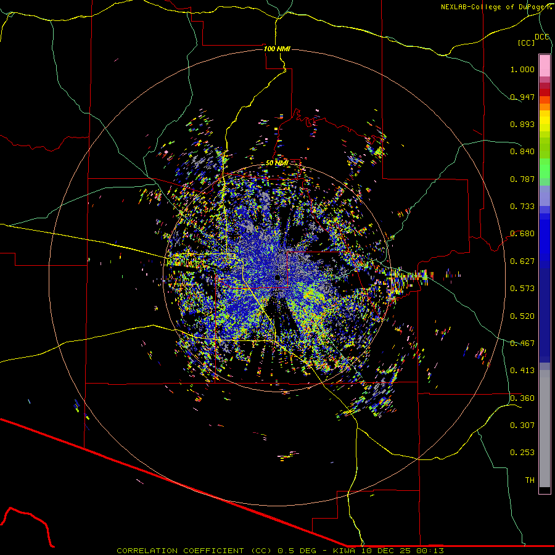Click the [CC] label above the color scale

click(526, 43)
